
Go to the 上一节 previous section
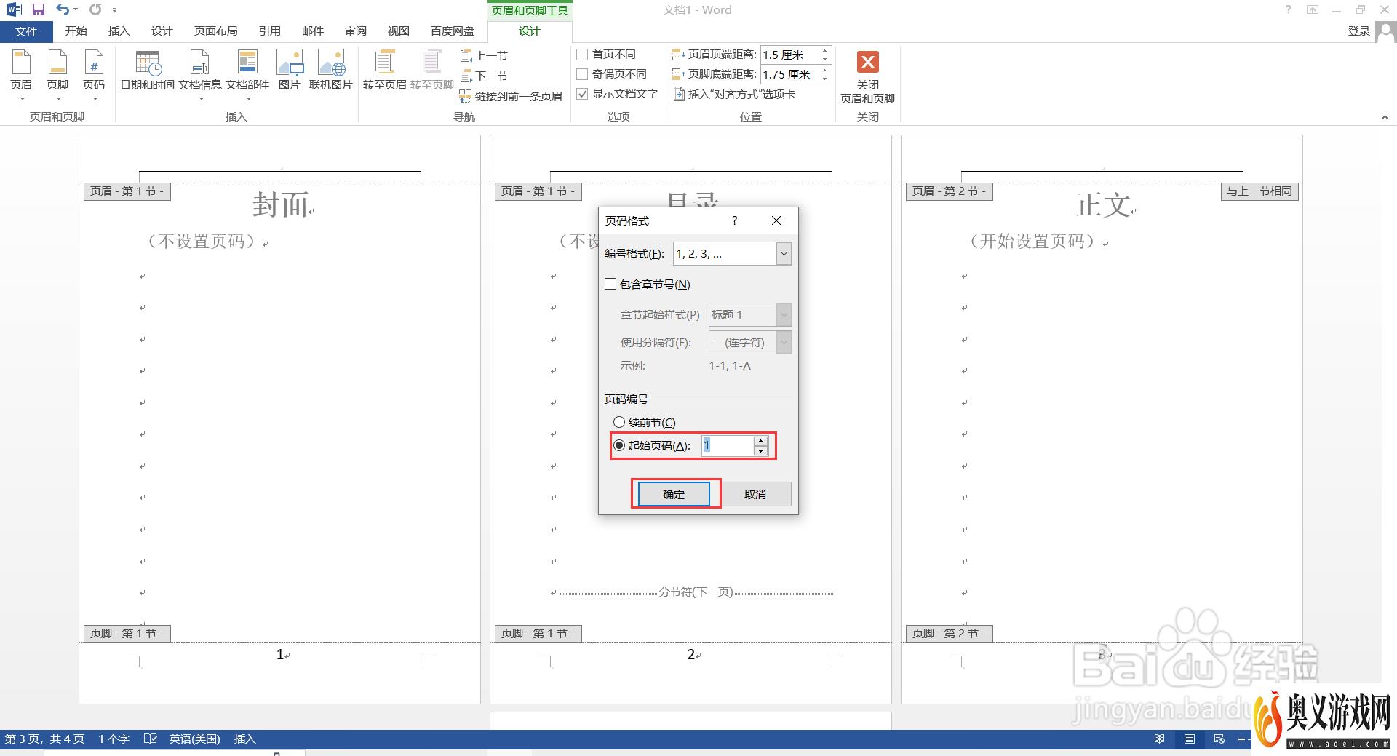coord(485,55)
